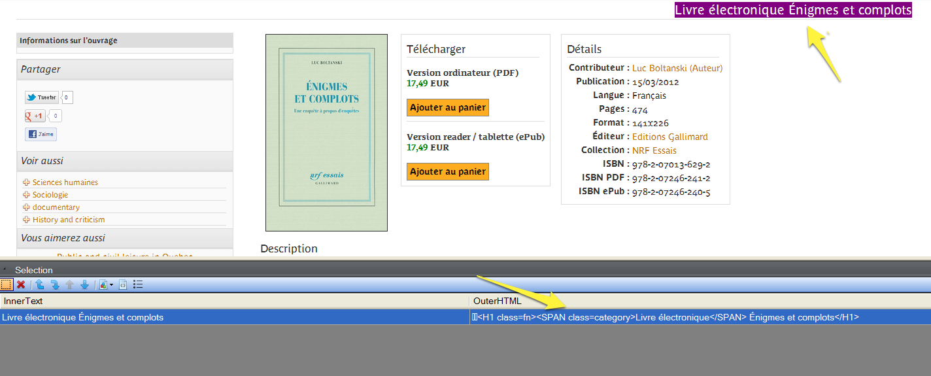Image resolution: width=931 pixels, height=376 pixels.
Task: Click the grayed-out straight up arrow icon
Action: [x=70, y=284]
